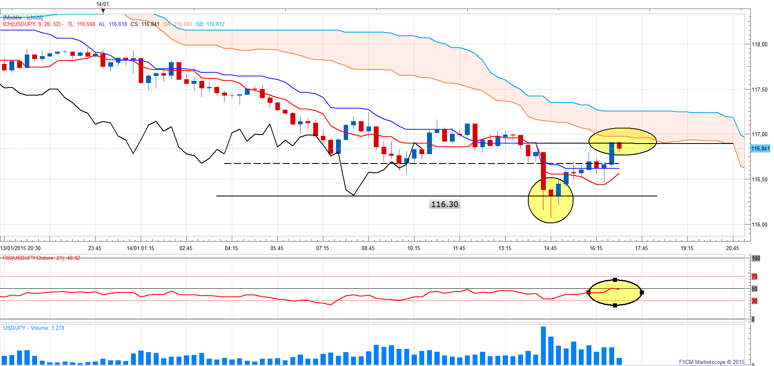Image resolution: width=774 pixels, height=366 pixels.
Task: Click the current price tag 116,841
Action: tap(760, 148)
